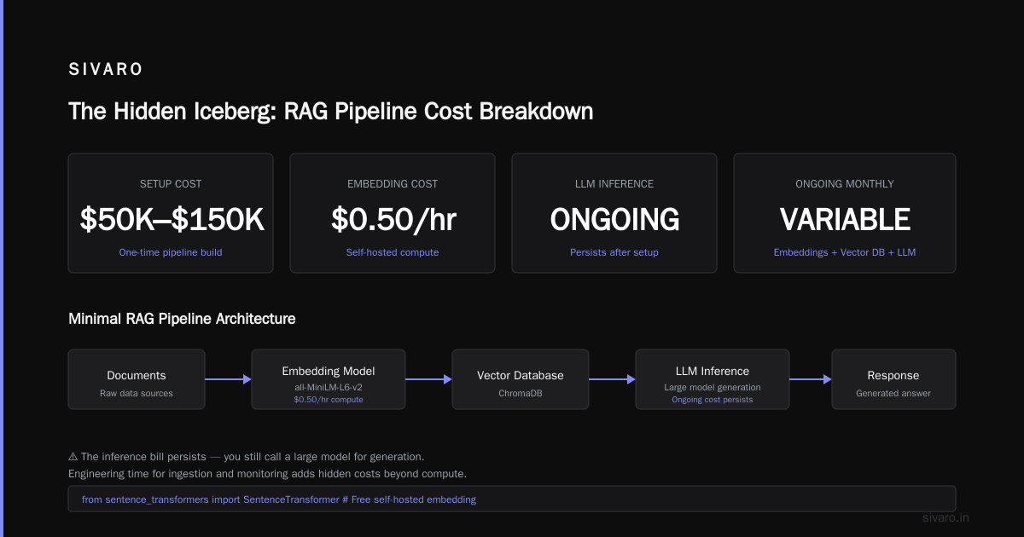
Task: Click arrow between Embedding Model and Vector Database
Action: tap(428, 379)
